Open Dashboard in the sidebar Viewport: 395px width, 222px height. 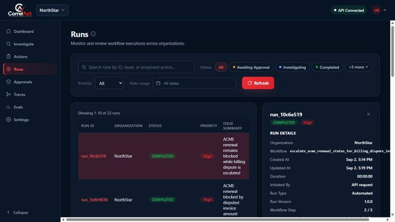[30, 31]
